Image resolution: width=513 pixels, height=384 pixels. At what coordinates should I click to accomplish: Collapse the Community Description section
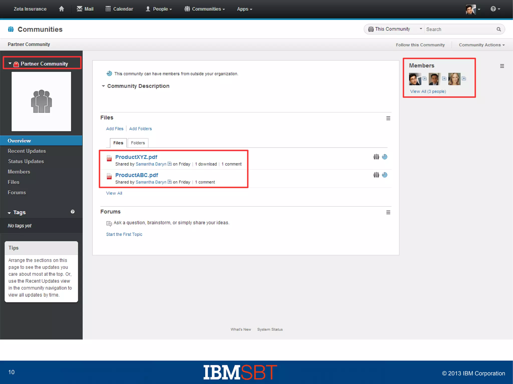tap(103, 86)
